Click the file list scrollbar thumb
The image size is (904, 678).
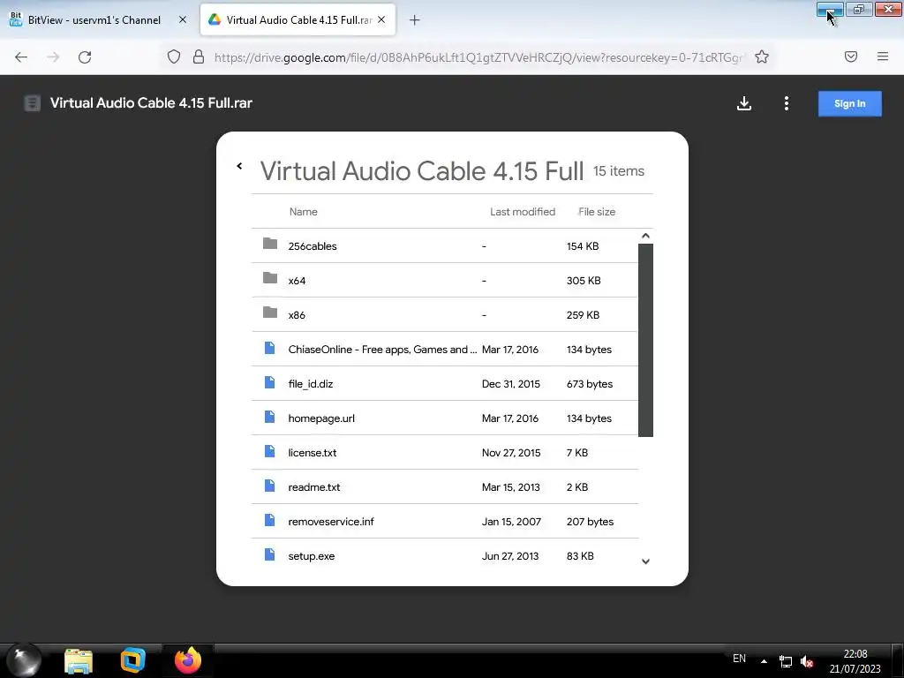point(645,340)
